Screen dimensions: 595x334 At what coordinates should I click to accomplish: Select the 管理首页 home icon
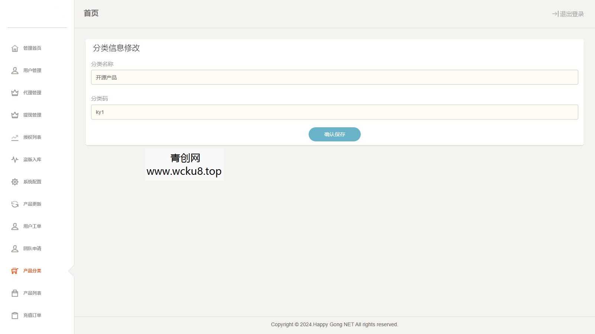(15, 48)
